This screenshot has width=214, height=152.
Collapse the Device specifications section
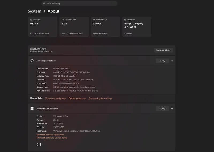[x=172, y=61]
